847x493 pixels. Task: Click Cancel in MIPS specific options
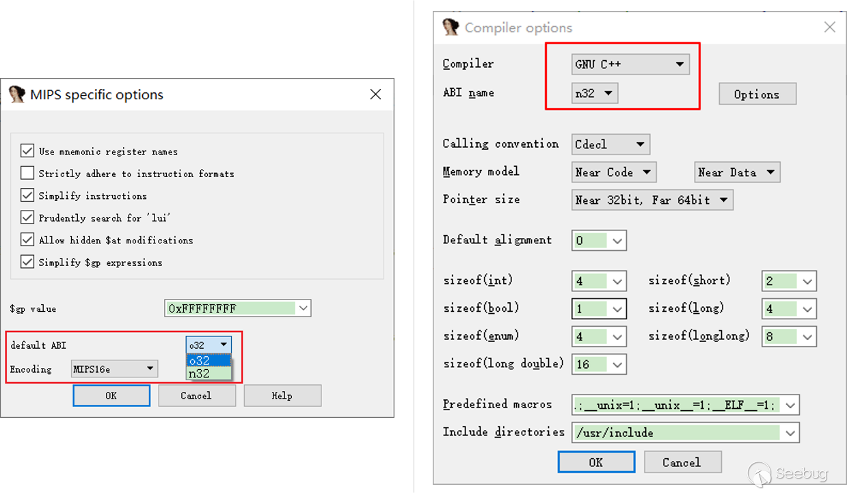pos(197,395)
